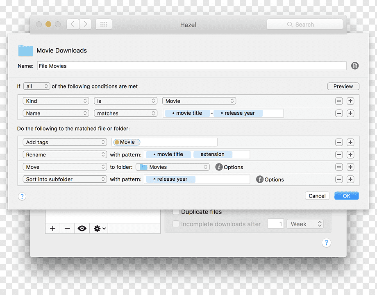
Task: Click the rule Name field File Movies
Action: tap(192, 66)
